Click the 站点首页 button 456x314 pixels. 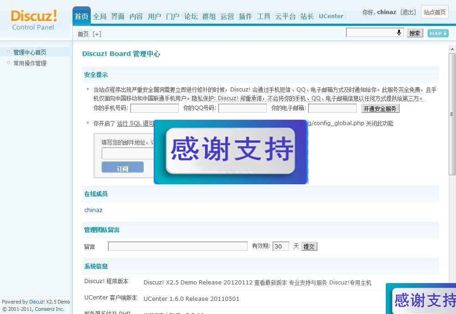(435, 12)
